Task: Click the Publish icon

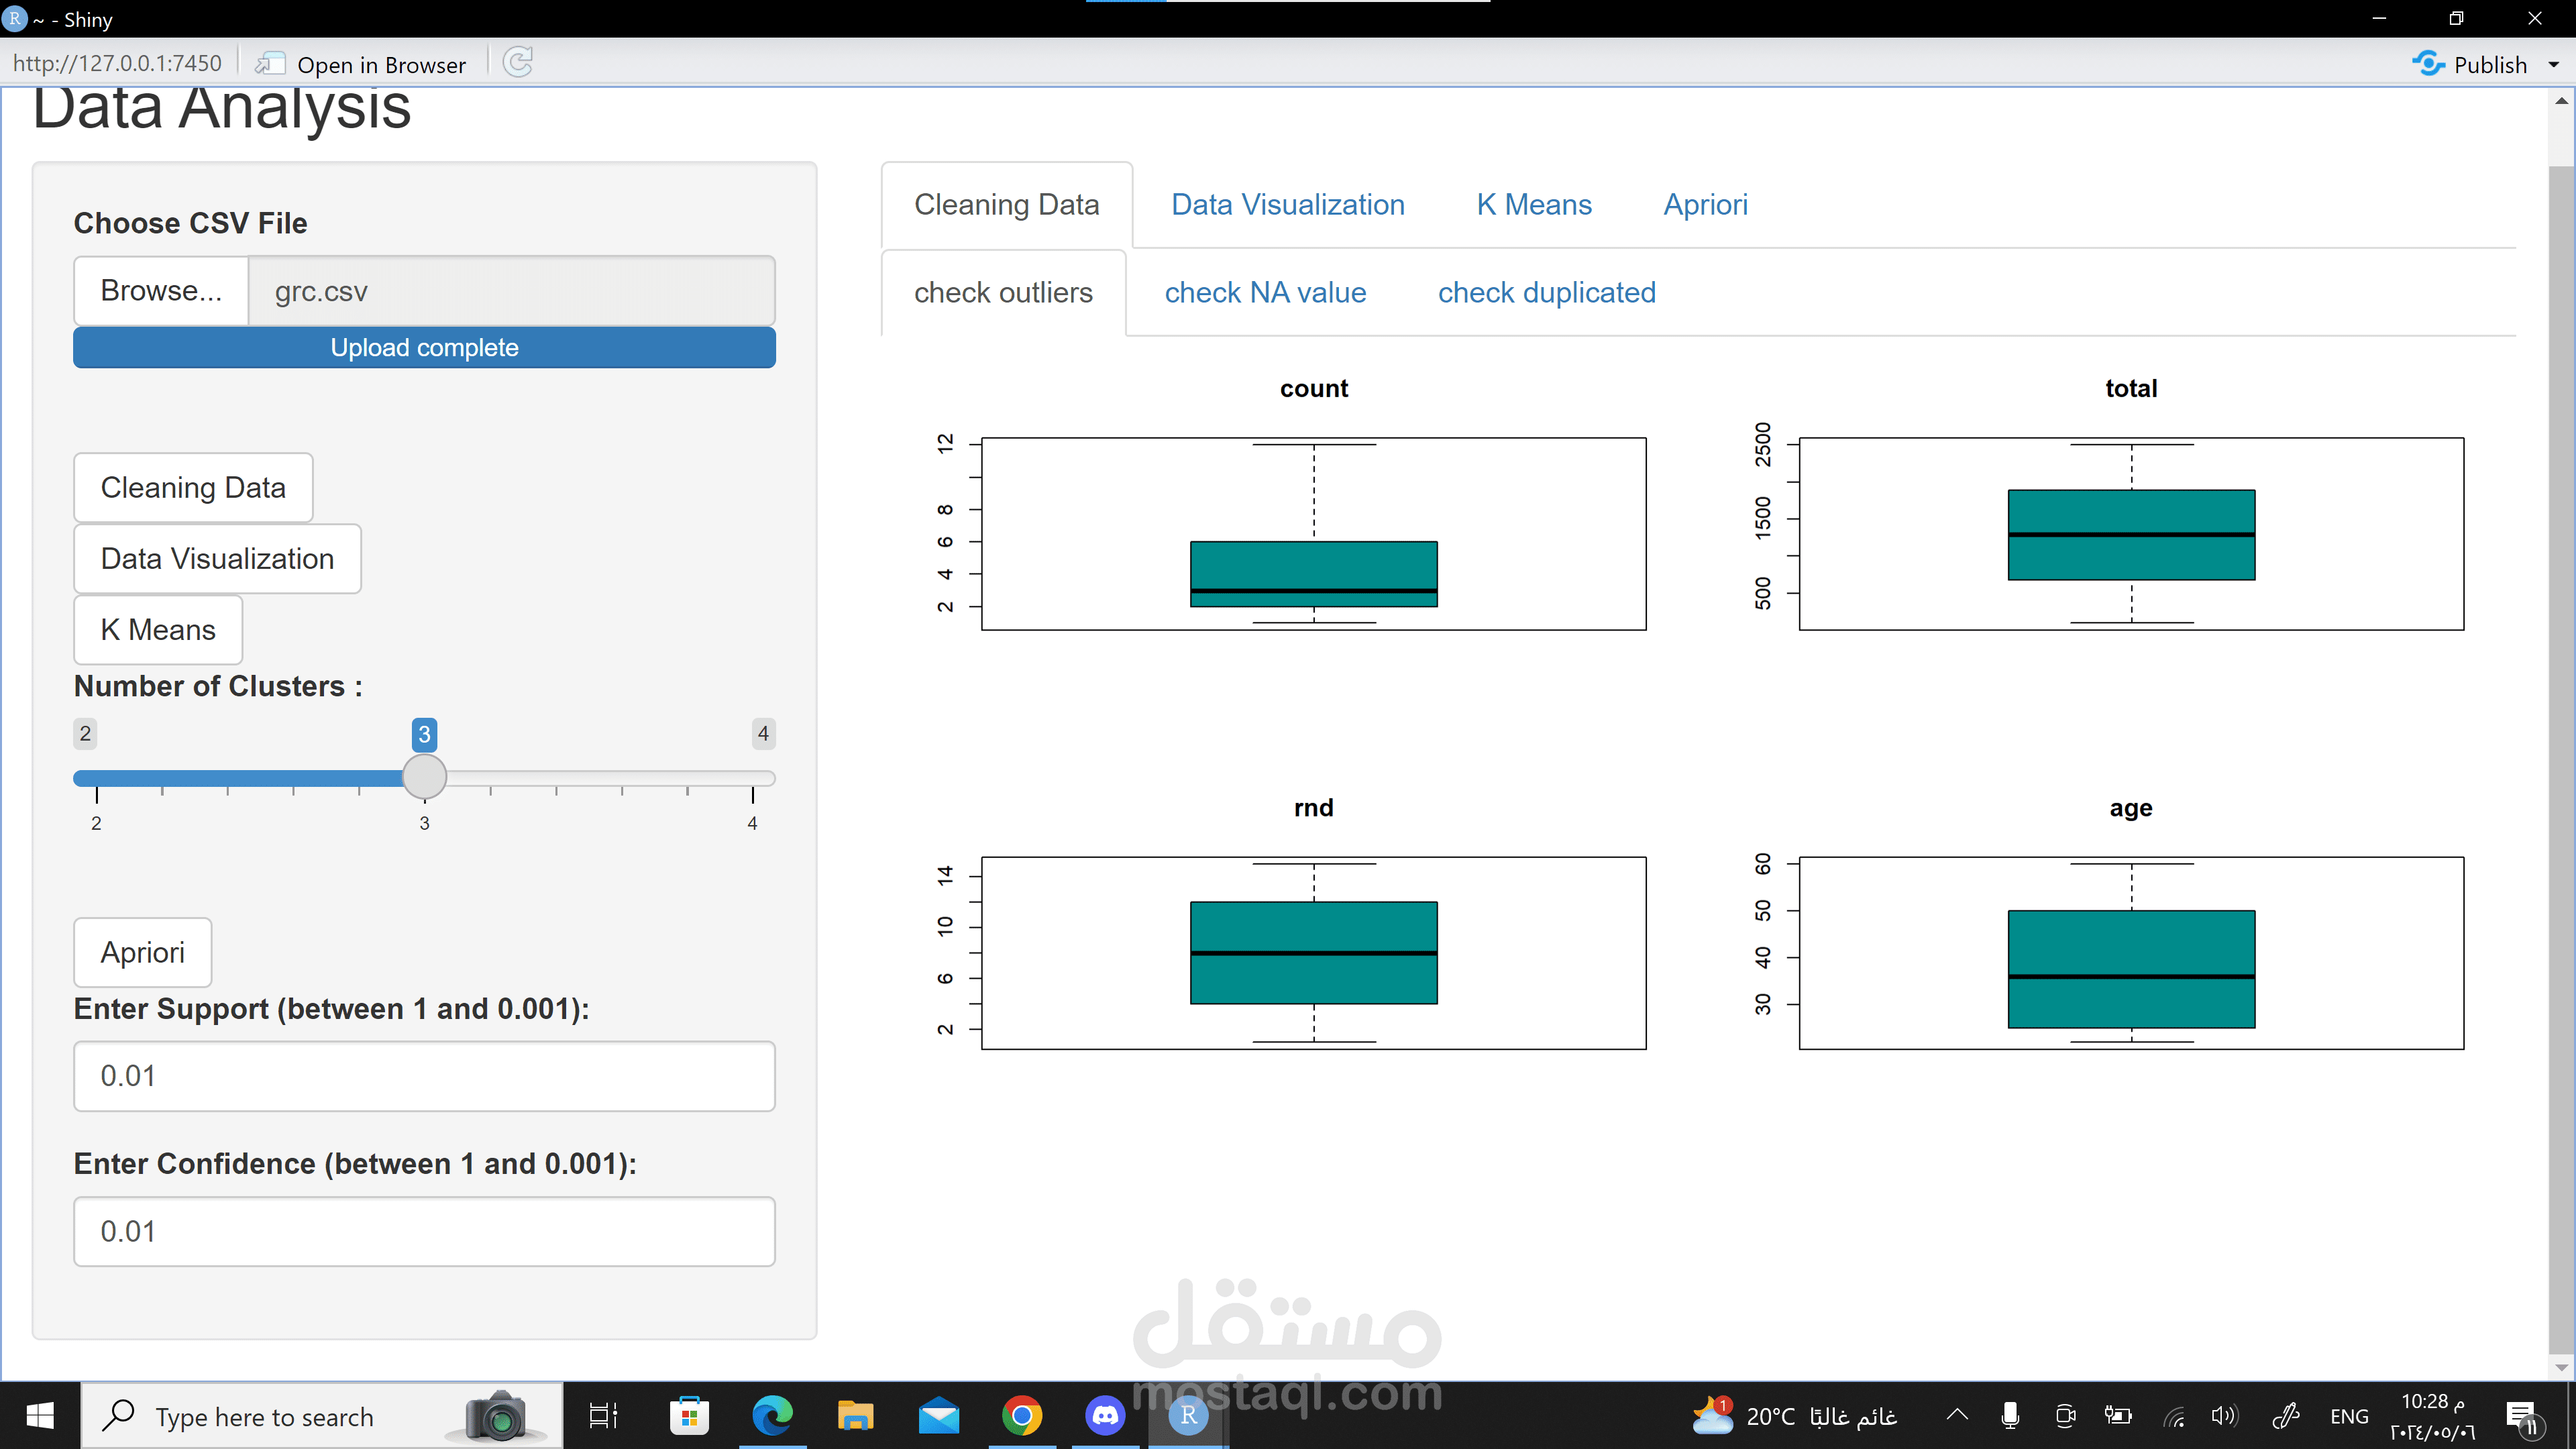Action: [2427, 64]
